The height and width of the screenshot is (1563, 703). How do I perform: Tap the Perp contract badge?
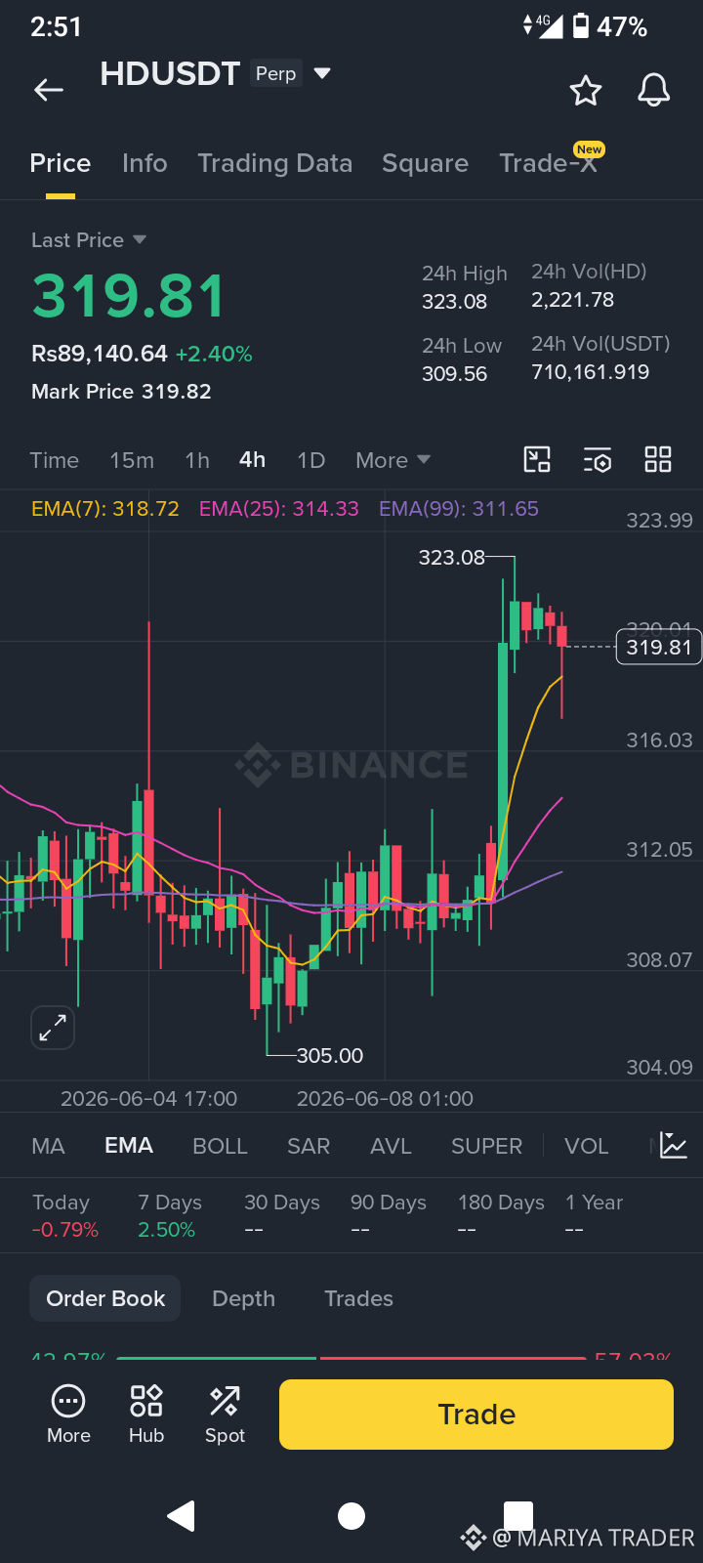[x=275, y=73]
